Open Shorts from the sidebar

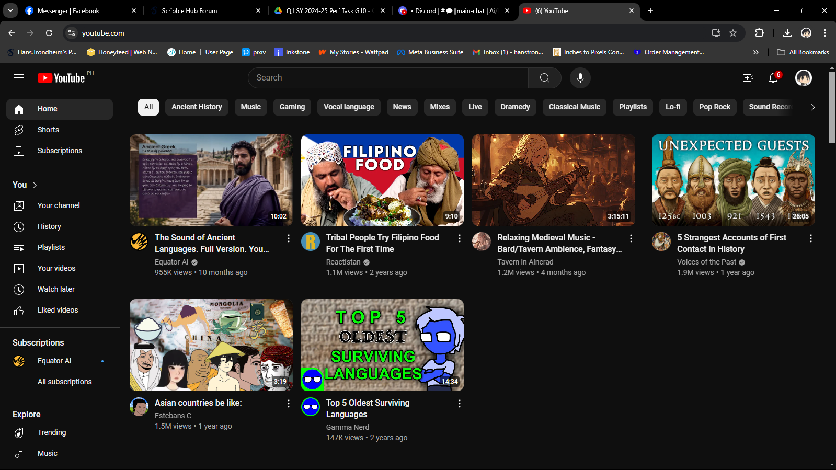(48, 130)
